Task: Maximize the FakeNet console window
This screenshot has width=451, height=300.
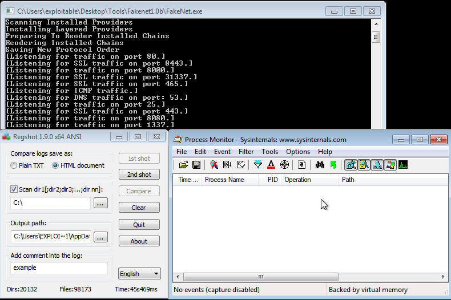Action: click(x=353, y=11)
